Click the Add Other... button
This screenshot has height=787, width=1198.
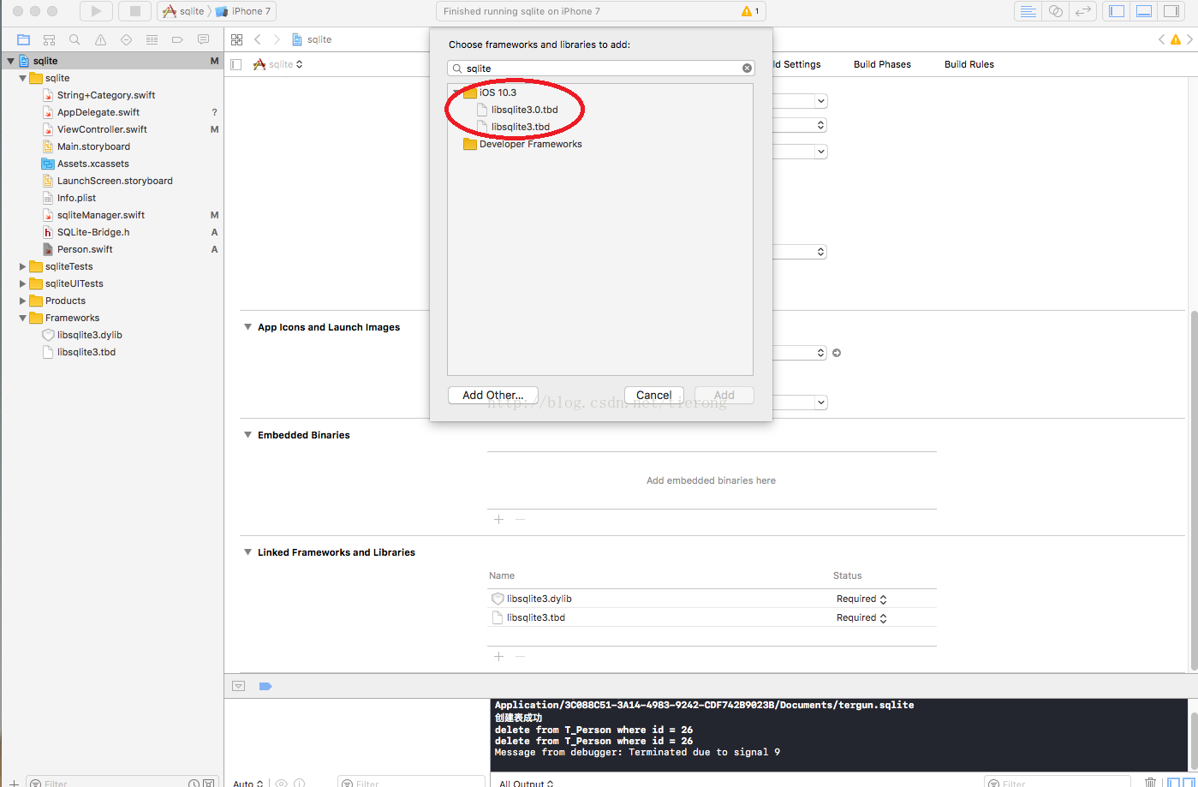[492, 395]
